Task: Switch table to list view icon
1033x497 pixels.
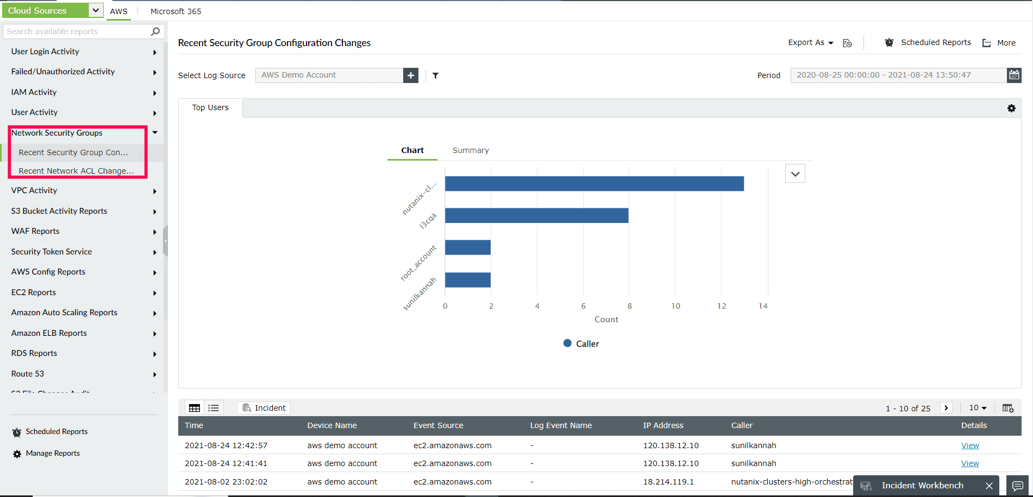Action: (x=213, y=407)
